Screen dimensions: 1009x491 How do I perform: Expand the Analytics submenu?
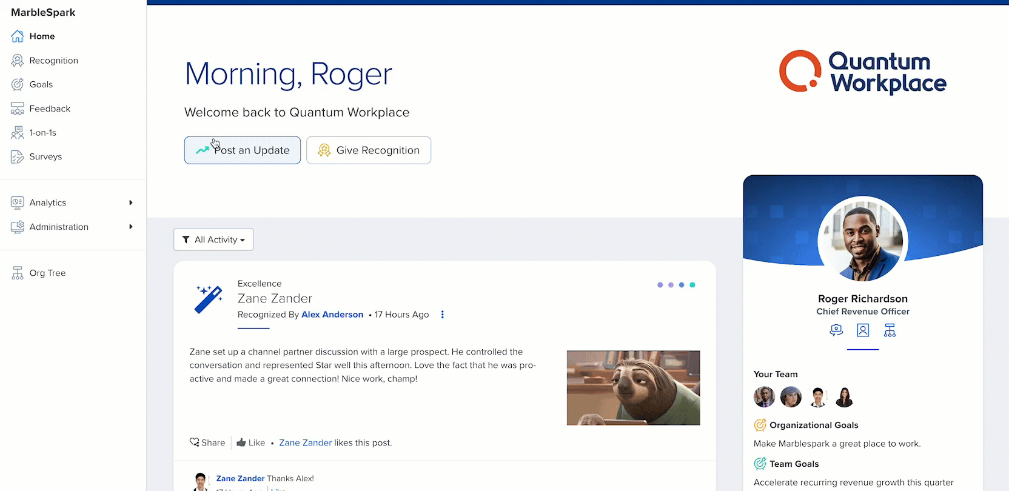(x=131, y=203)
